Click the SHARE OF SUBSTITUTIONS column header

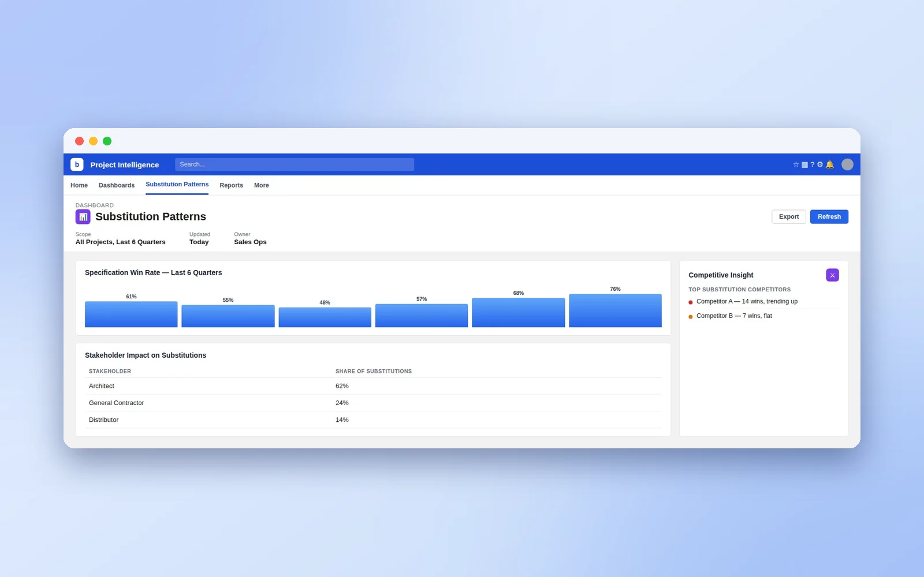pyautogui.click(x=374, y=372)
